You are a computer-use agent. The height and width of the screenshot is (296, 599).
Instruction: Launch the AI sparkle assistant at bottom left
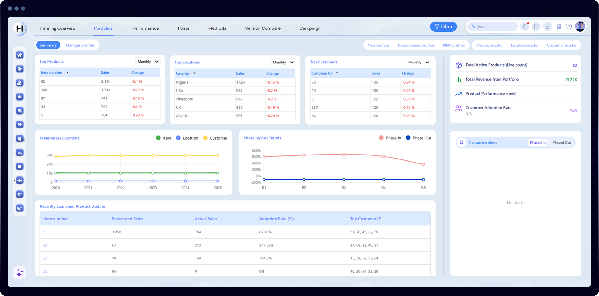point(20,273)
